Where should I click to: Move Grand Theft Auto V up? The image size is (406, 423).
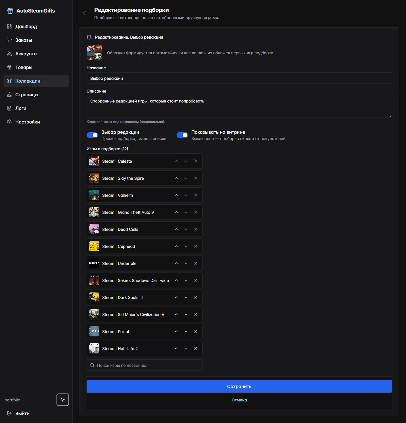(176, 212)
